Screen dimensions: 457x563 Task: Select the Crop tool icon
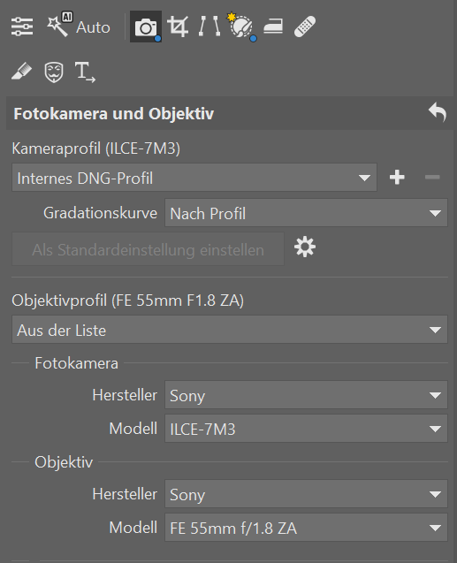(178, 27)
